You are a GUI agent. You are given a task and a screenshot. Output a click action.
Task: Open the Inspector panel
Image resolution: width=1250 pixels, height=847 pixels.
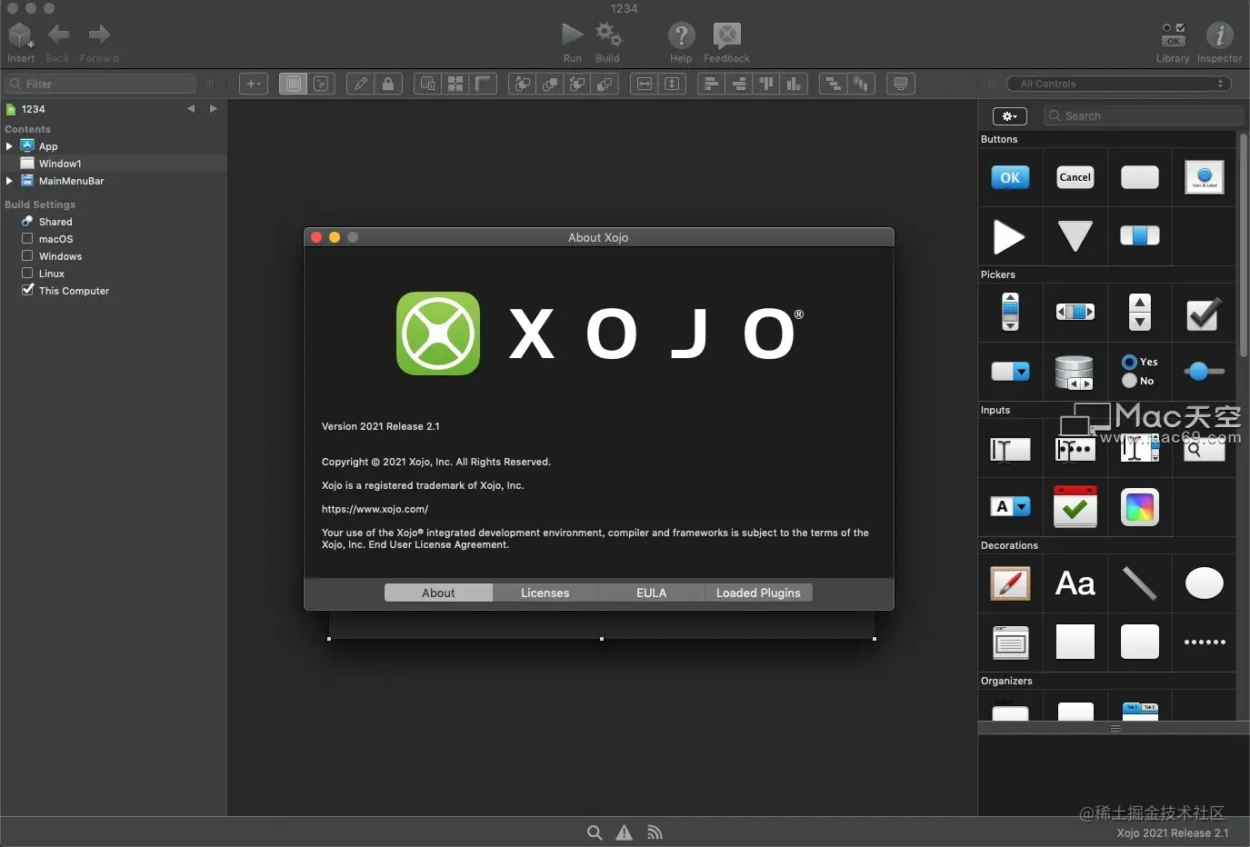1219,35
